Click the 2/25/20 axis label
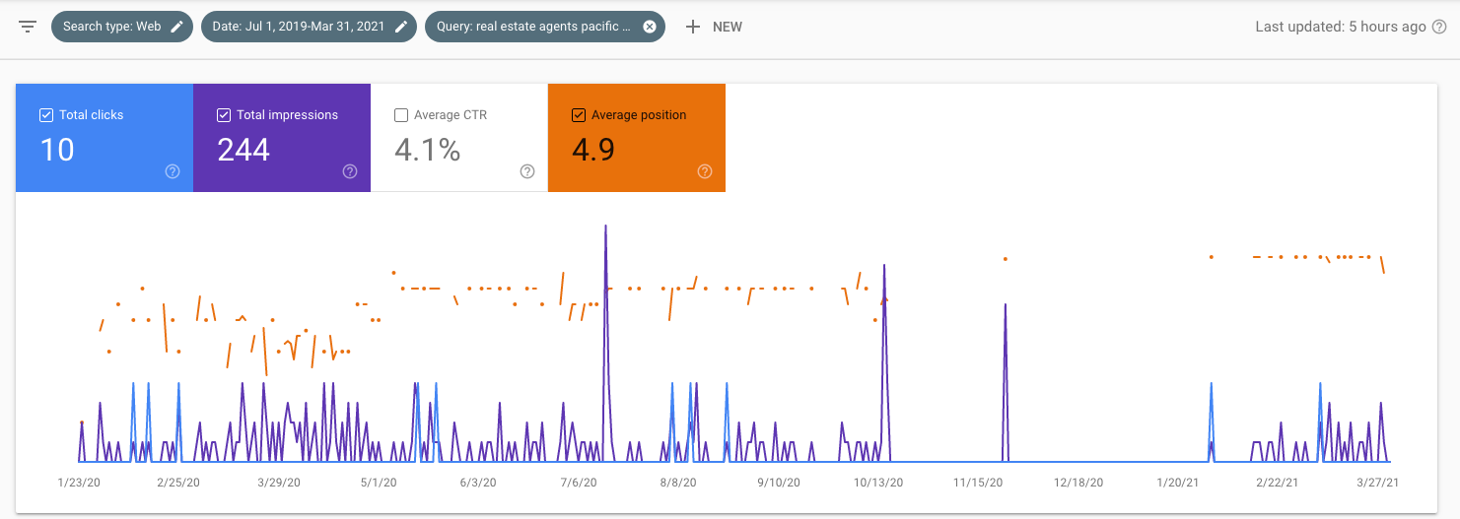The height and width of the screenshot is (519, 1460). [x=178, y=483]
